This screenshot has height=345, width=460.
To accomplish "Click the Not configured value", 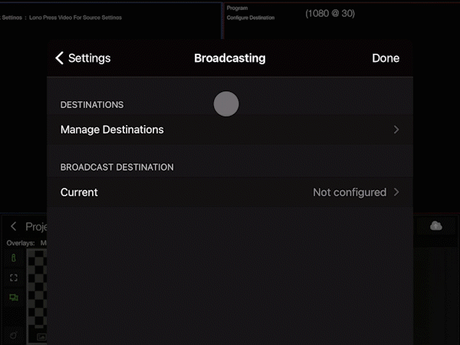I will [x=349, y=192].
